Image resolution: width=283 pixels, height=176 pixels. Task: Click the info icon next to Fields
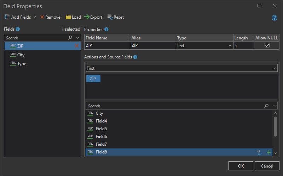click(x=18, y=29)
